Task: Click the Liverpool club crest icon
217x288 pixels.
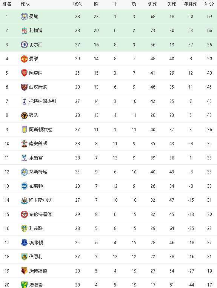Action: 24,31
